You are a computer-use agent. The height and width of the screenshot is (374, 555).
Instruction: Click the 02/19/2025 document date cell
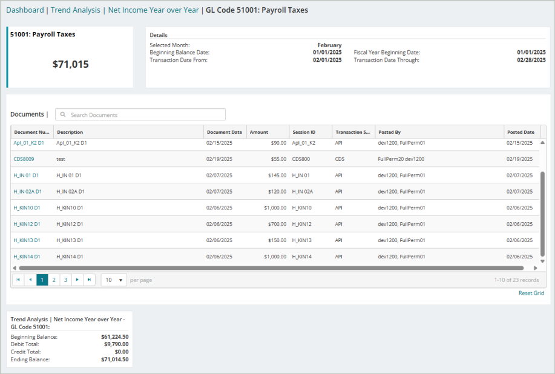click(x=220, y=159)
